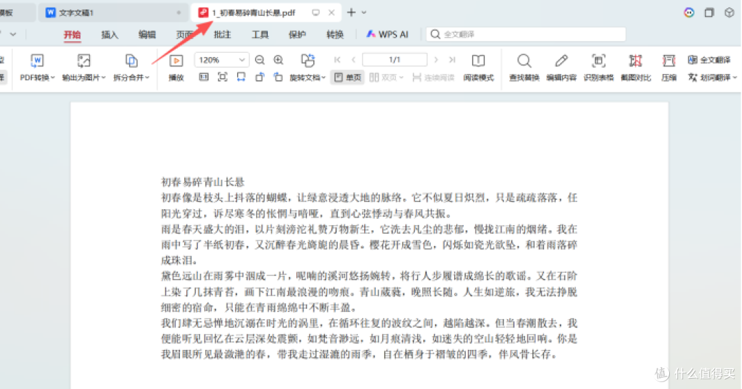Screen dimensions: 742x389
Task: Enter 阅读模式 reading mode
Action: click(x=478, y=67)
